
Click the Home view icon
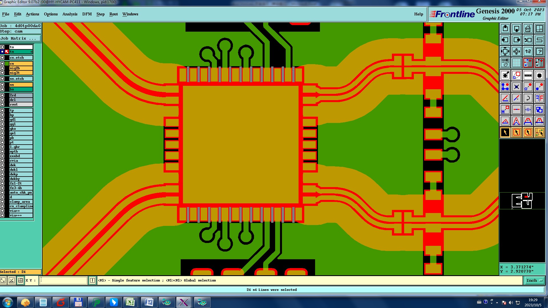[x=528, y=29]
